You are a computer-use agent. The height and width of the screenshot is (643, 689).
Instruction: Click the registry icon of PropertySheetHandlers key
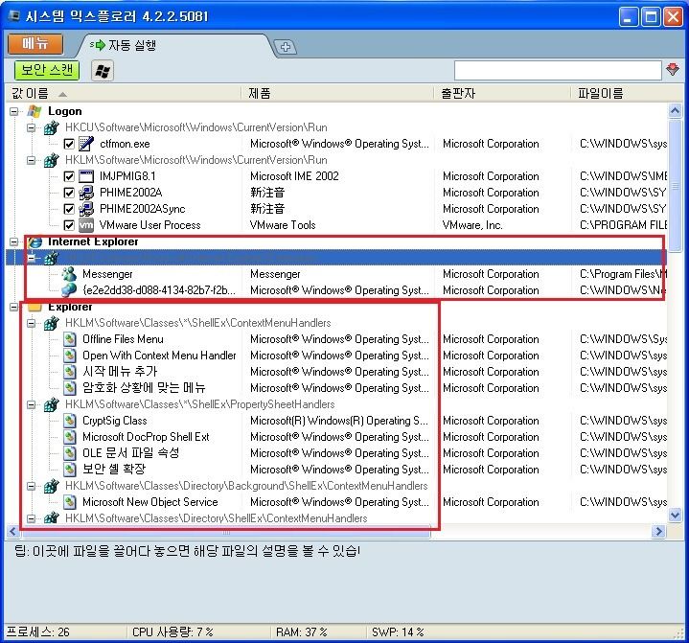click(52, 404)
